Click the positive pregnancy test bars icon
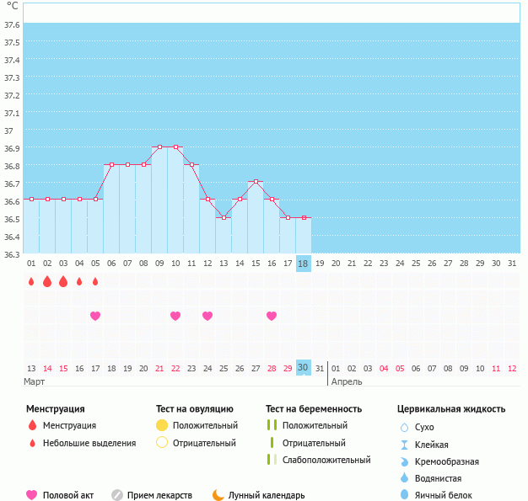 point(272,425)
